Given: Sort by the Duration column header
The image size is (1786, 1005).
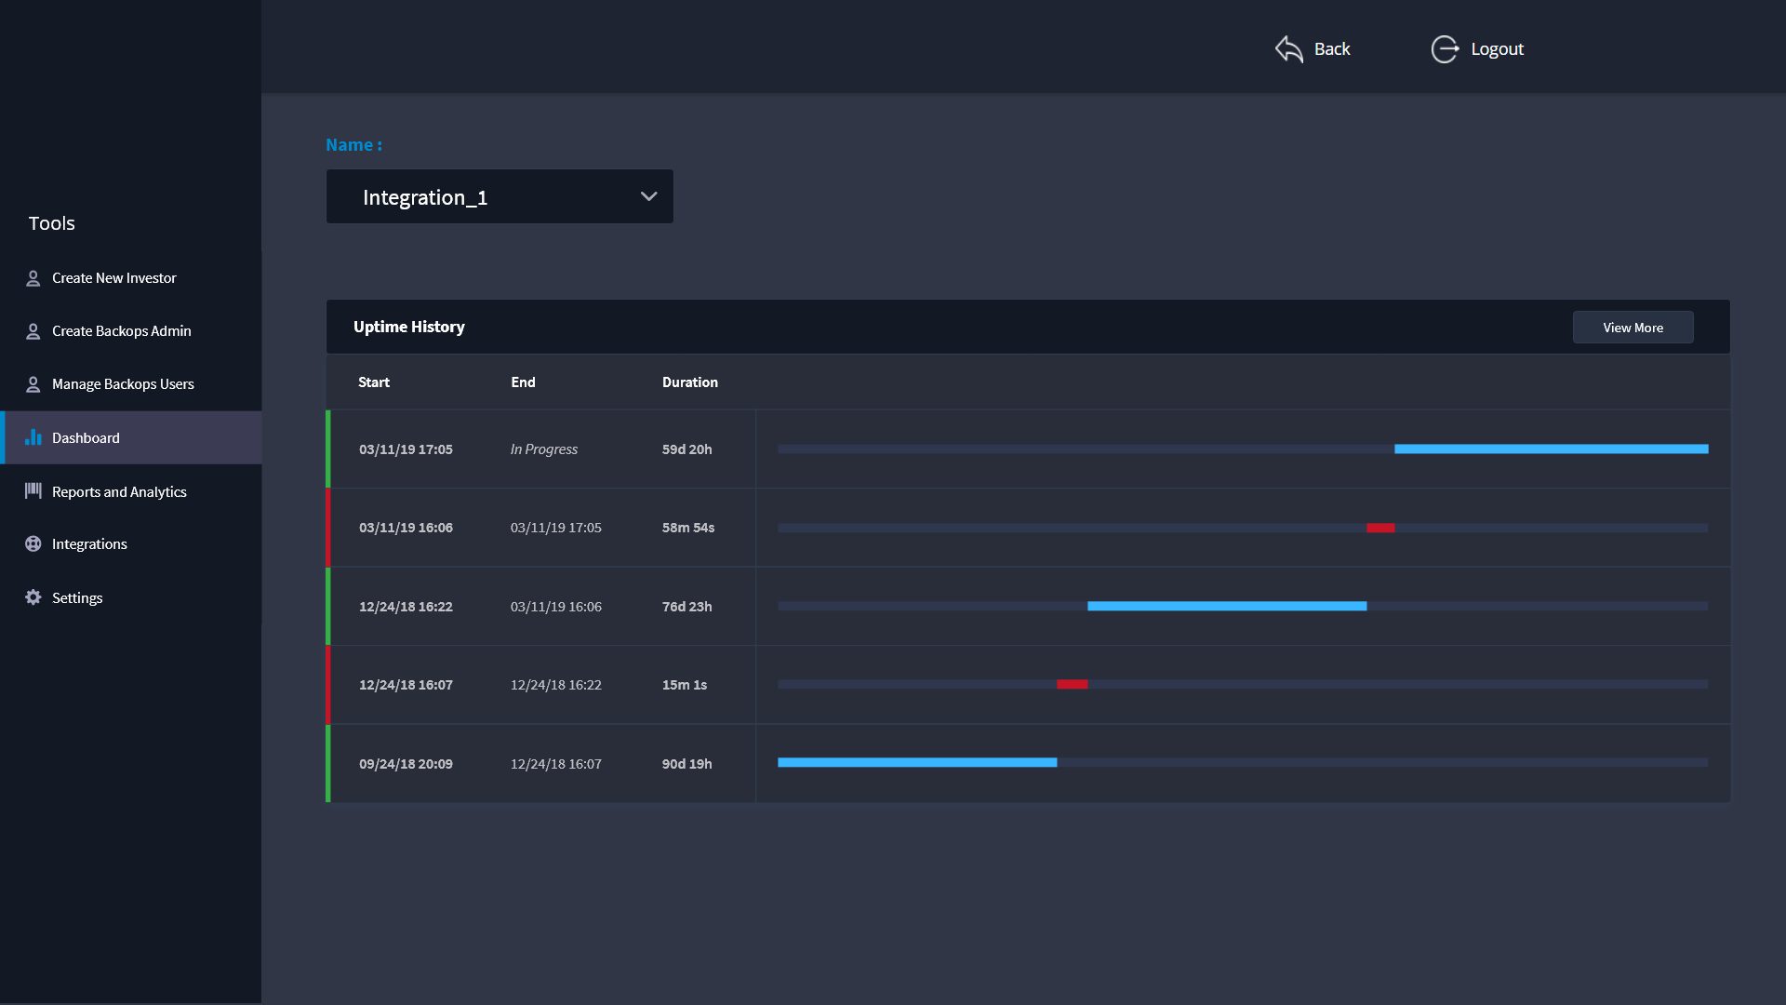Looking at the screenshot, I should point(689,382).
